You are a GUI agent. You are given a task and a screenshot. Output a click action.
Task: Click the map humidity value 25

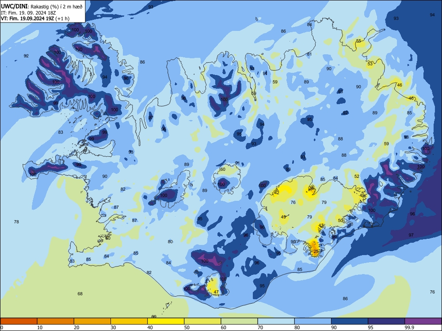click(316, 252)
